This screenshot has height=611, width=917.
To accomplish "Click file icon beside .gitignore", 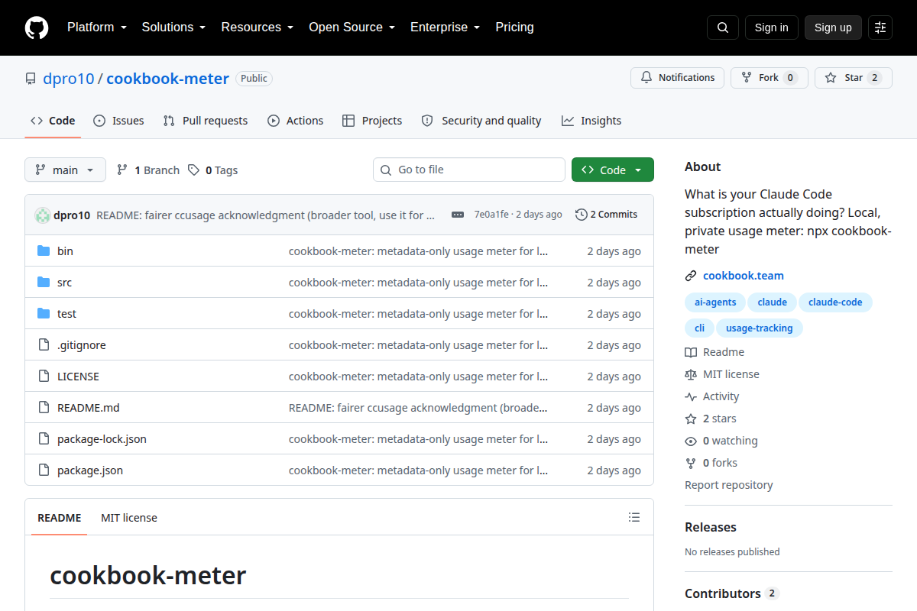I will click(x=44, y=344).
